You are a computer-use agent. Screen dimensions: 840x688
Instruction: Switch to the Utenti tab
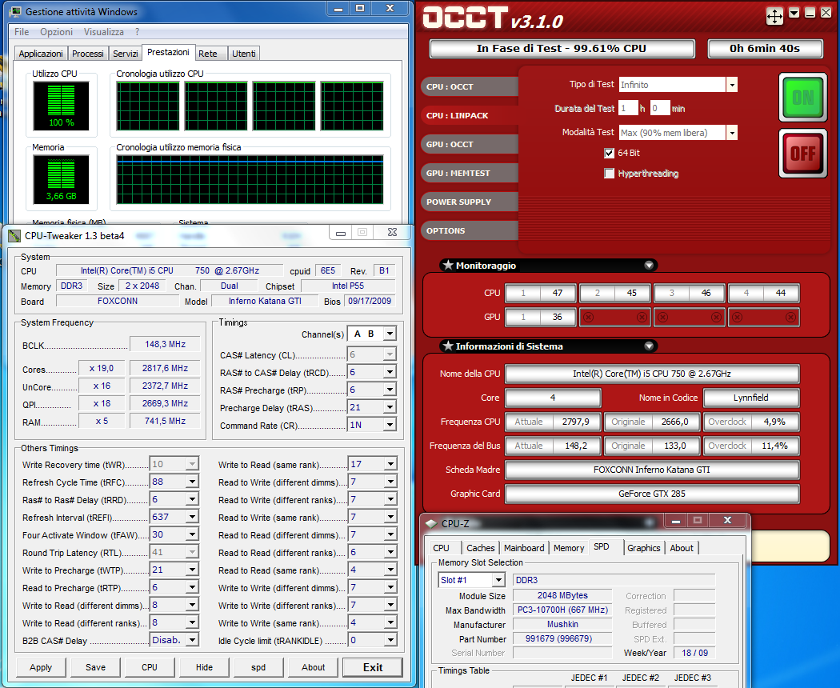[244, 54]
